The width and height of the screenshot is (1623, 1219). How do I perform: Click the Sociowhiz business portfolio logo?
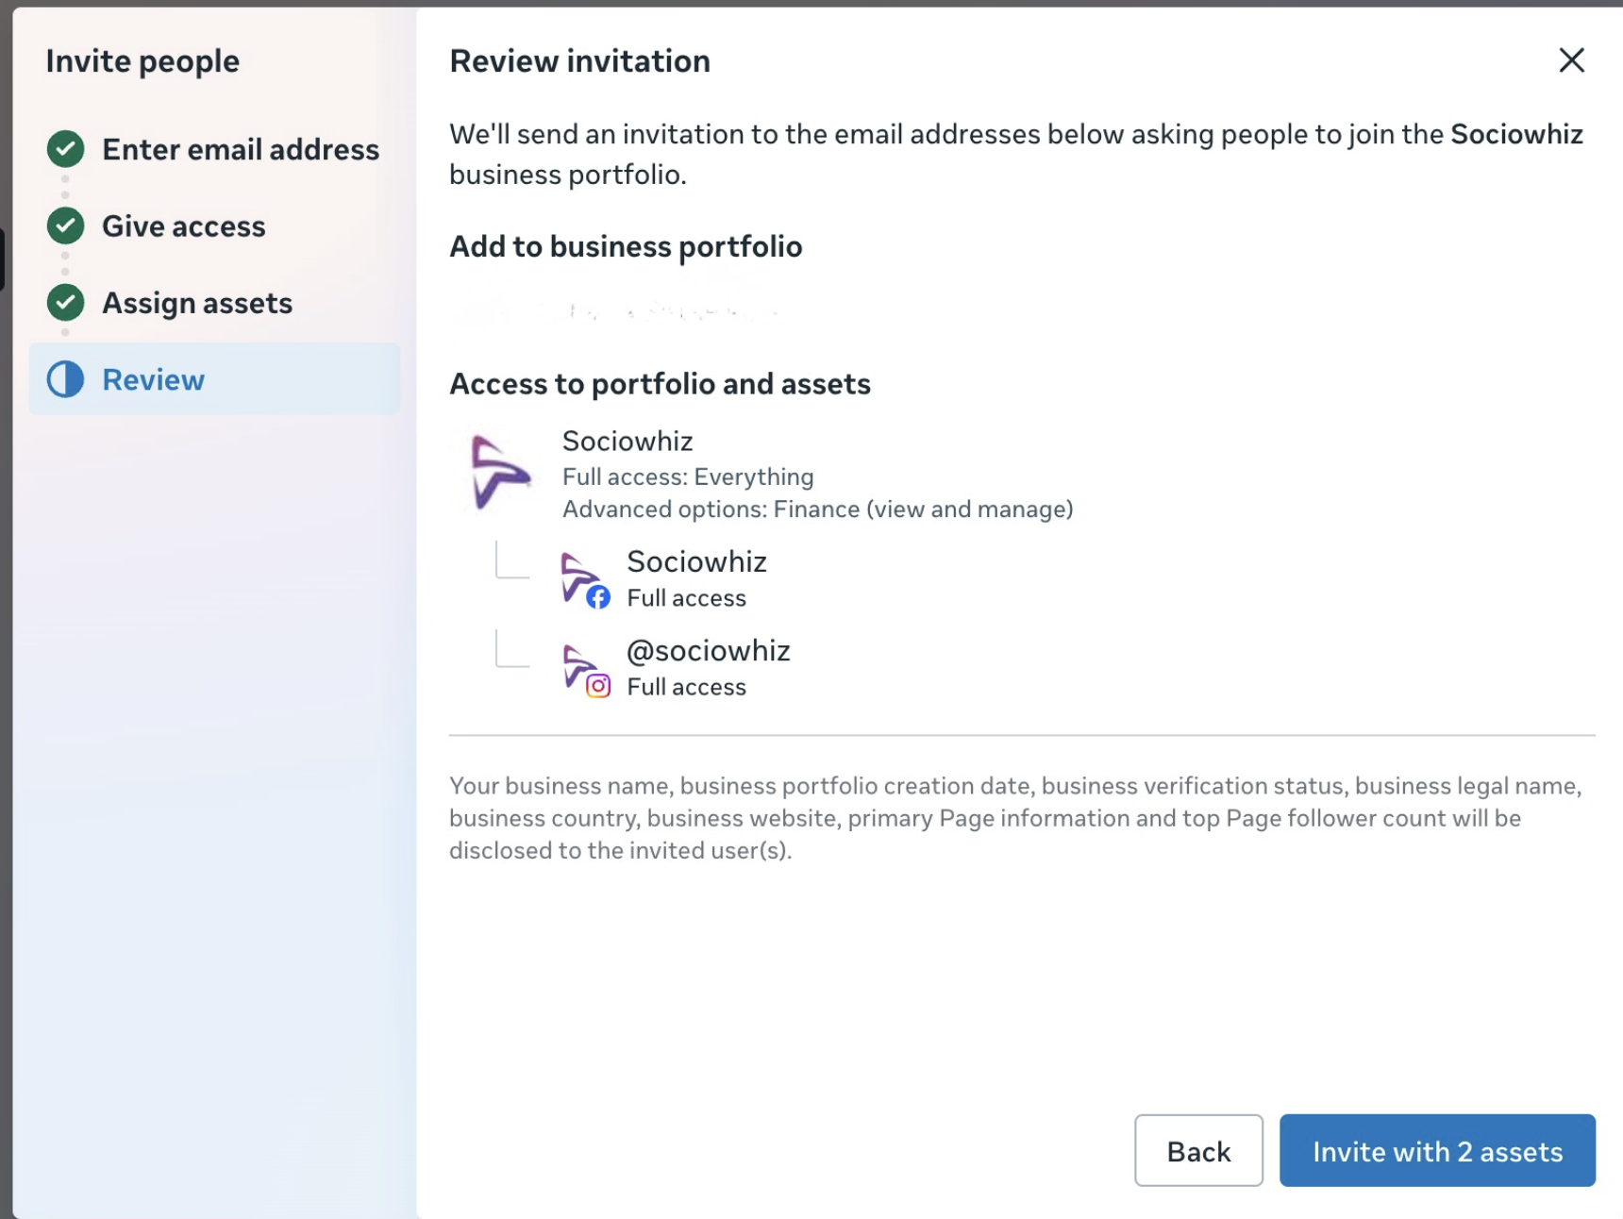(x=500, y=472)
